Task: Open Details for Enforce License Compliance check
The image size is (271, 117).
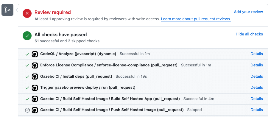Action: point(257,65)
